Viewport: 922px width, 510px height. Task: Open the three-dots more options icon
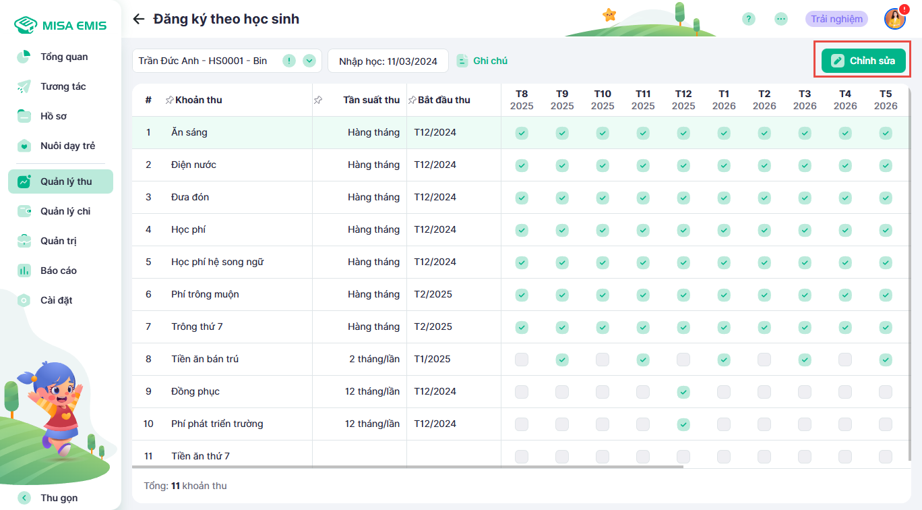point(781,19)
